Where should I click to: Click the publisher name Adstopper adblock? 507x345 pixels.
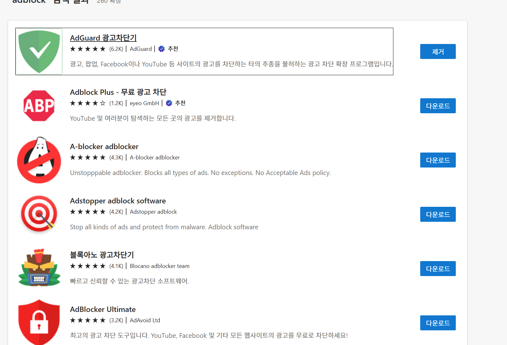pos(153,212)
